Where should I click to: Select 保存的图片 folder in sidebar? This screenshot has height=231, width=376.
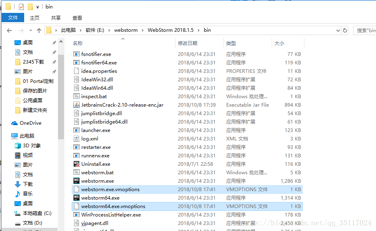pos(35,91)
